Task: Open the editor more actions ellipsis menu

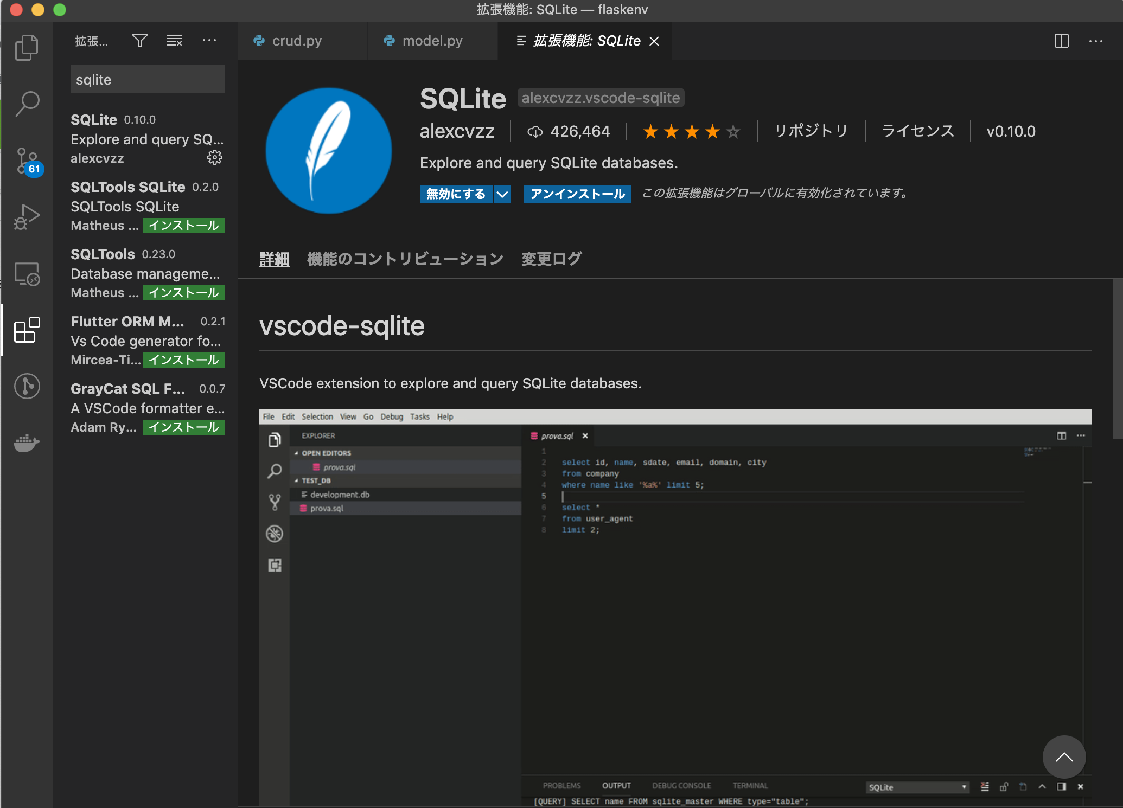Action: [1096, 41]
